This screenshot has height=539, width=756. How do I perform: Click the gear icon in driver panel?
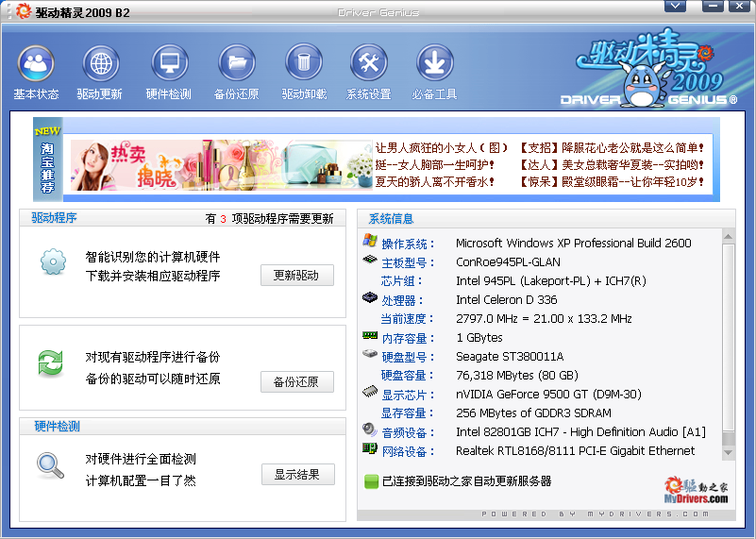tap(53, 261)
